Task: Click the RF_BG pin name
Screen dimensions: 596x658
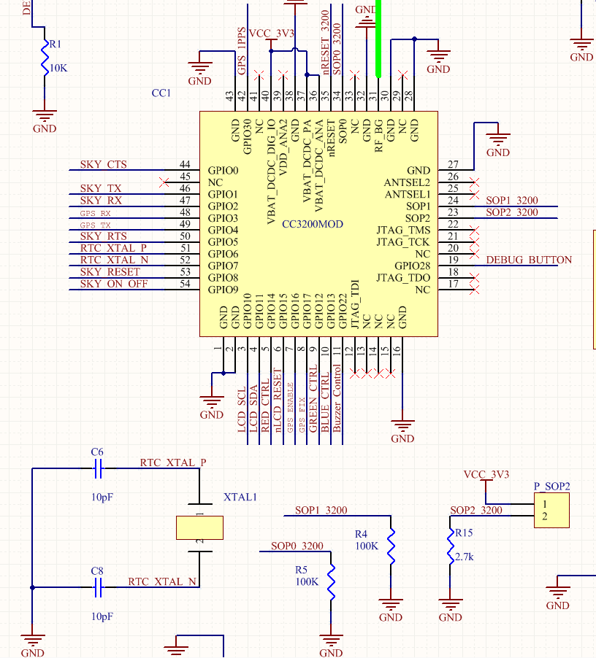Action: coord(378,135)
